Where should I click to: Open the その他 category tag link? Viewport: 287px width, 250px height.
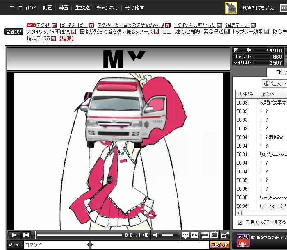click(x=43, y=25)
